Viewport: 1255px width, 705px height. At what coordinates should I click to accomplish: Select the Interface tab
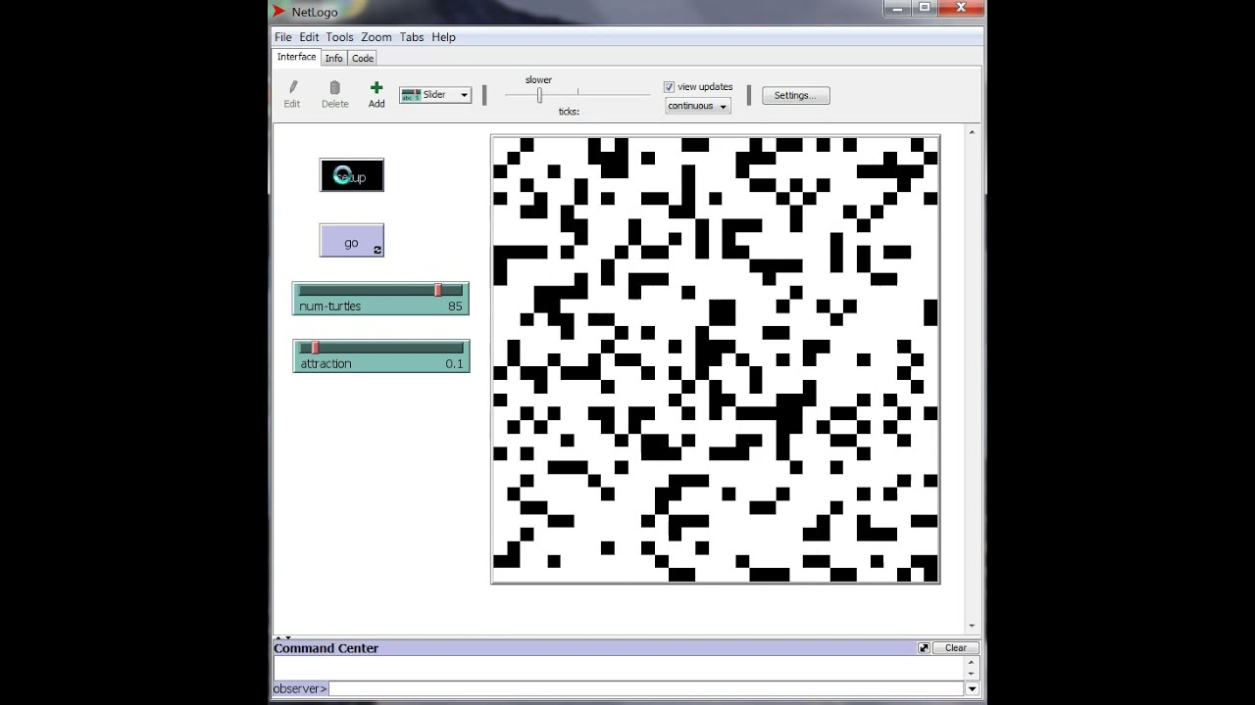296,57
